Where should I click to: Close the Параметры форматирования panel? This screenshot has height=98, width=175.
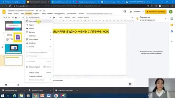pos(165,19)
